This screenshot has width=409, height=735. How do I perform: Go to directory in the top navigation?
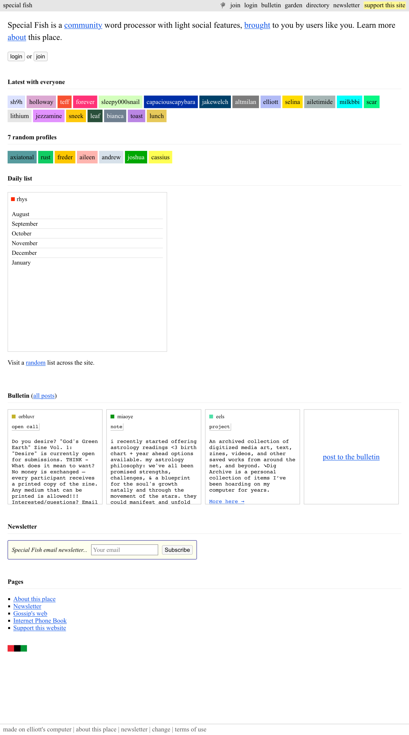click(317, 5)
